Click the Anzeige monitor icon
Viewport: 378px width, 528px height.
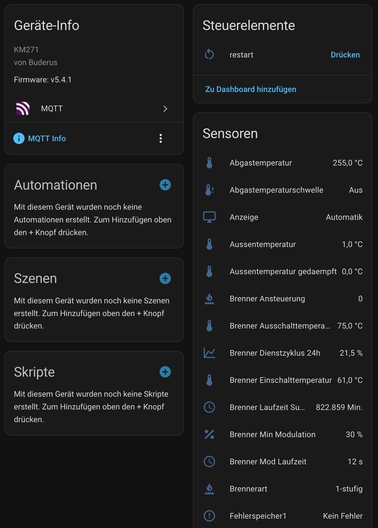click(209, 217)
